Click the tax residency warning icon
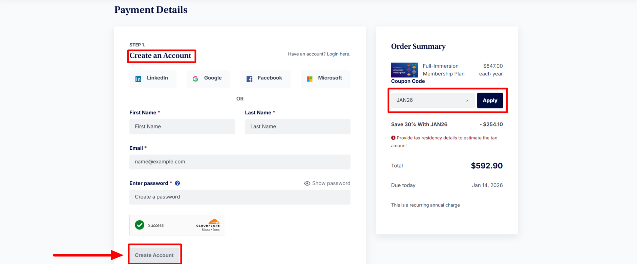 pos(393,138)
